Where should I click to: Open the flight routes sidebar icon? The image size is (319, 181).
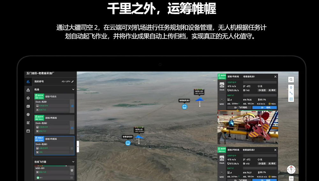point(28,123)
